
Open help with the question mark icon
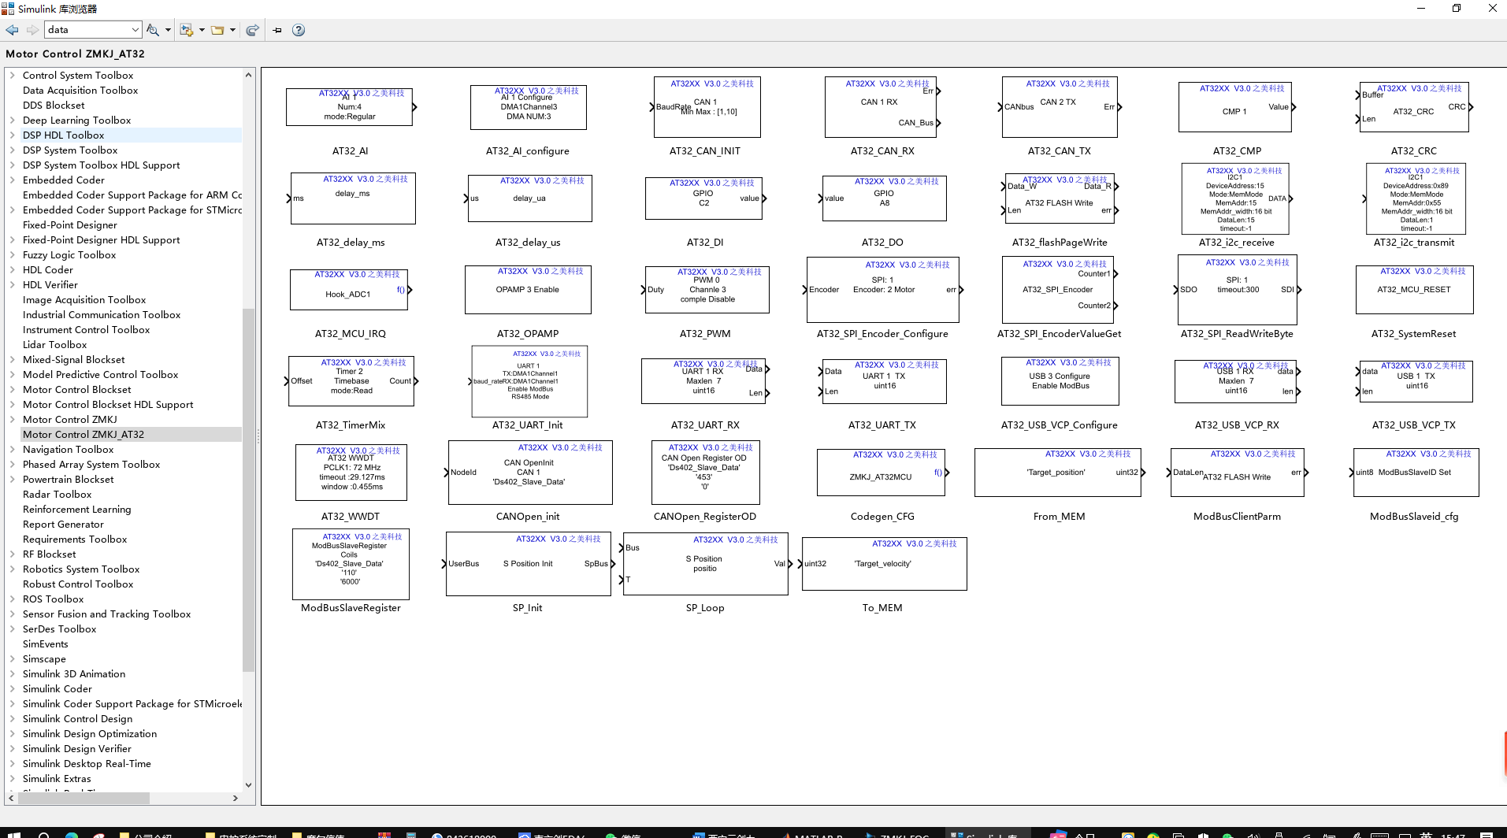pyautogui.click(x=299, y=30)
